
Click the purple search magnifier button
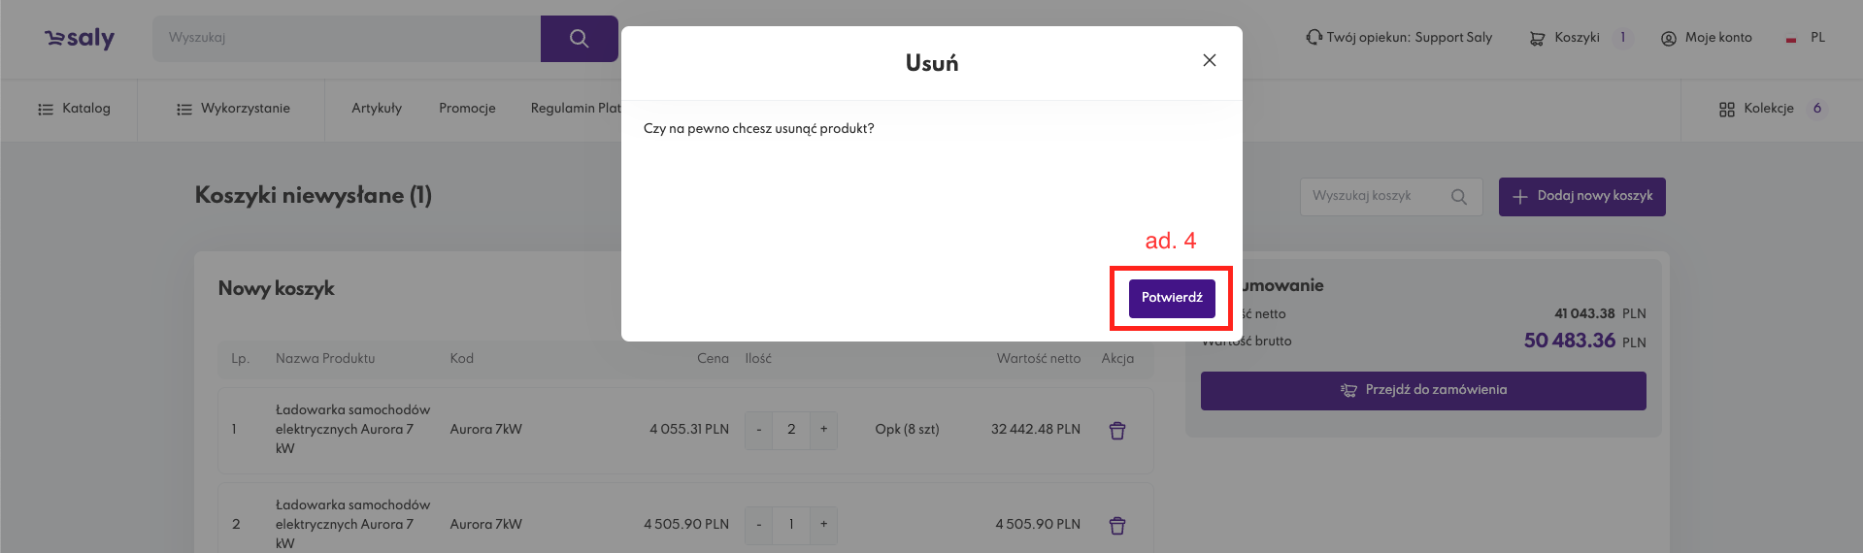click(579, 39)
